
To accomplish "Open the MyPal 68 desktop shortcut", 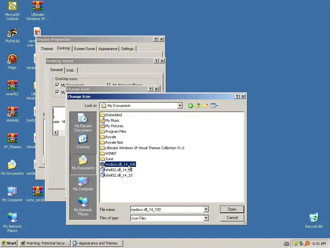I will coord(12,36).
